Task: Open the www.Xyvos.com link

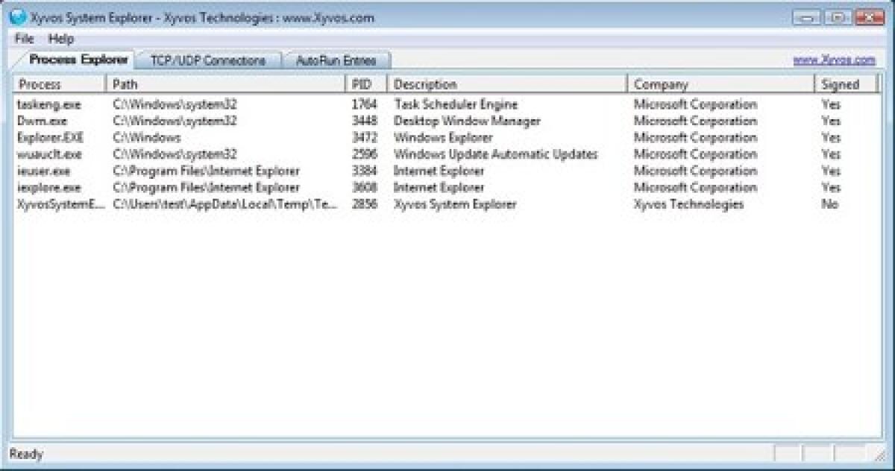Action: point(834,60)
